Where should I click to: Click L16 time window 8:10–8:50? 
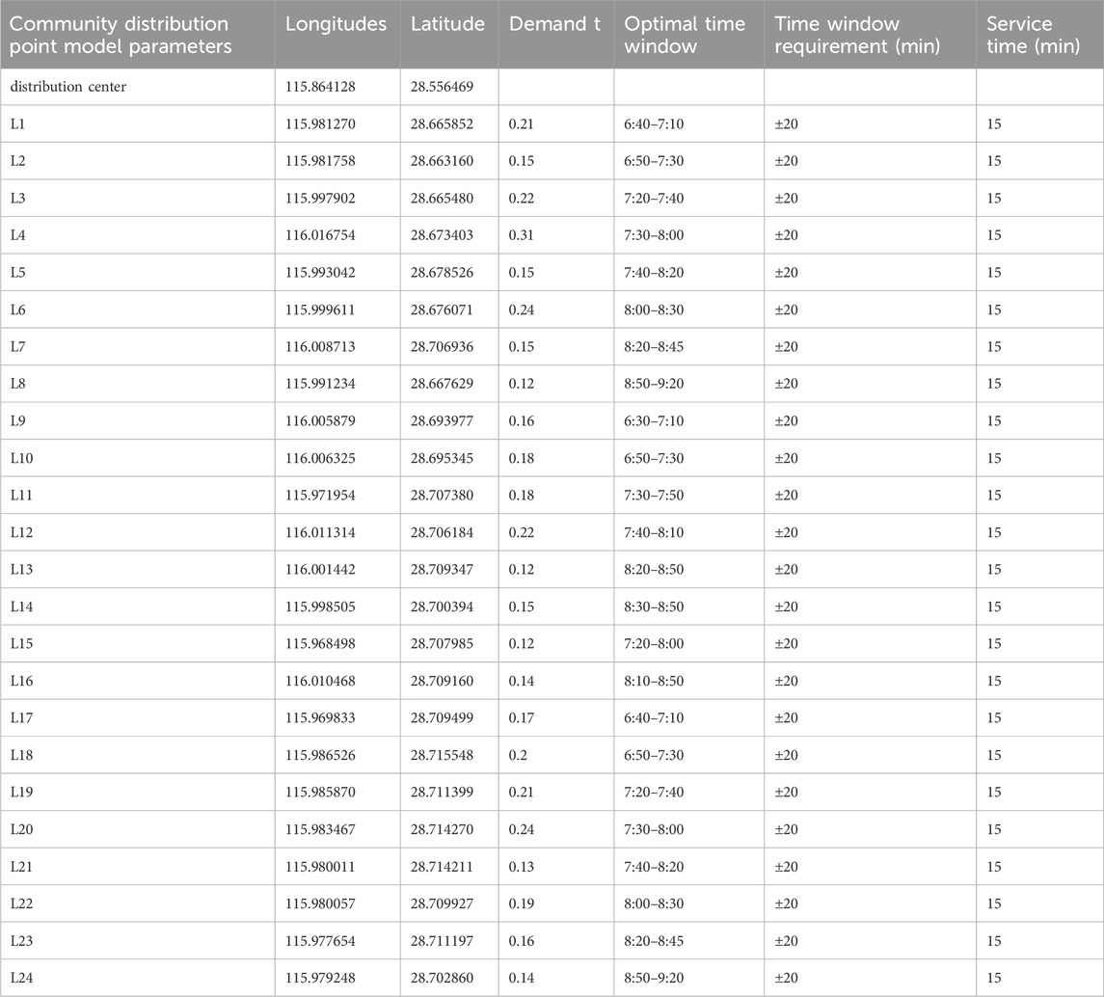tap(657, 681)
